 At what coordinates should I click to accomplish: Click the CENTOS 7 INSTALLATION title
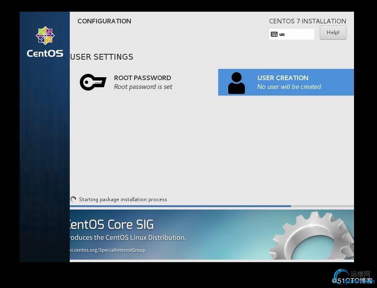(x=308, y=21)
